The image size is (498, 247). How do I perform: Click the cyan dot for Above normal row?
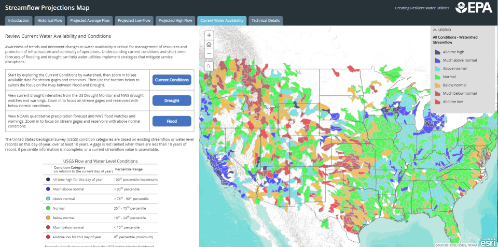coord(48,199)
